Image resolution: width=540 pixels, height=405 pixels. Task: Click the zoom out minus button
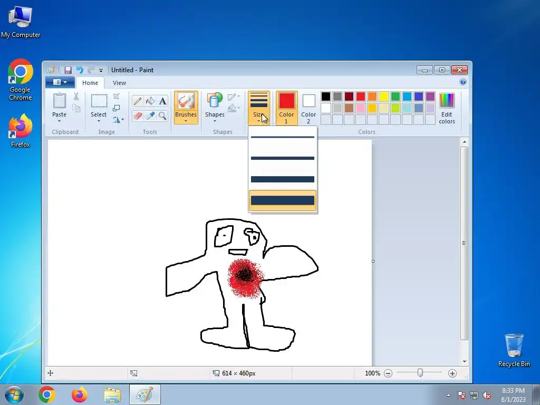[x=388, y=373]
